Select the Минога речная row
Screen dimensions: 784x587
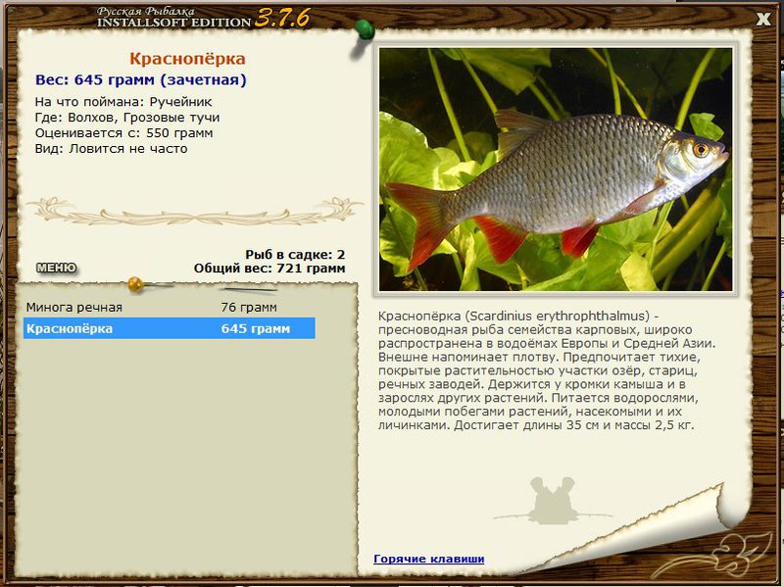pyautogui.click(x=169, y=307)
